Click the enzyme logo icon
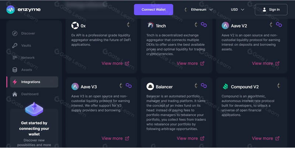Screen dimensions: 295x148 (x=11, y=10)
